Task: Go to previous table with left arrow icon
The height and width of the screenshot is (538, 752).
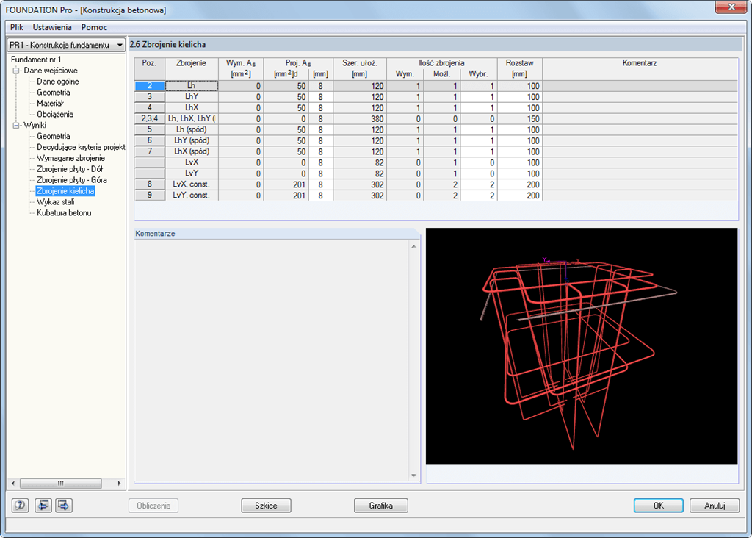Action: (x=43, y=506)
